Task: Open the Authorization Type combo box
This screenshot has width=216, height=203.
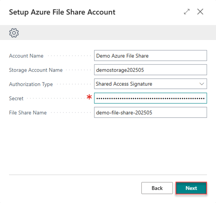Action: (x=150, y=84)
